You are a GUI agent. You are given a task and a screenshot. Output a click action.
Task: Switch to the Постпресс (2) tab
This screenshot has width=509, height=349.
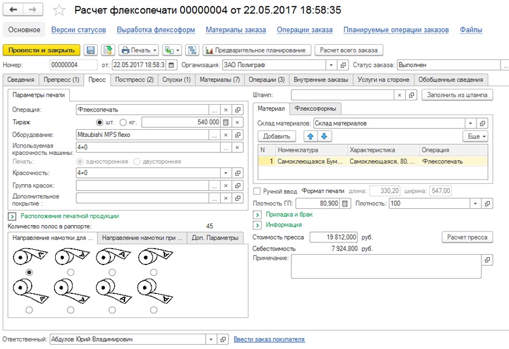click(x=134, y=80)
